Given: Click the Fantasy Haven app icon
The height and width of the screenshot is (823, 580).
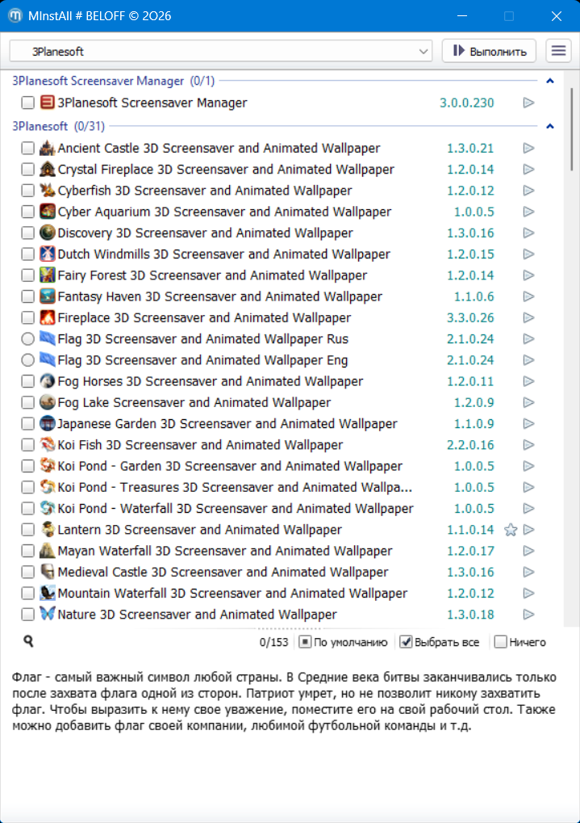Looking at the screenshot, I should [48, 296].
